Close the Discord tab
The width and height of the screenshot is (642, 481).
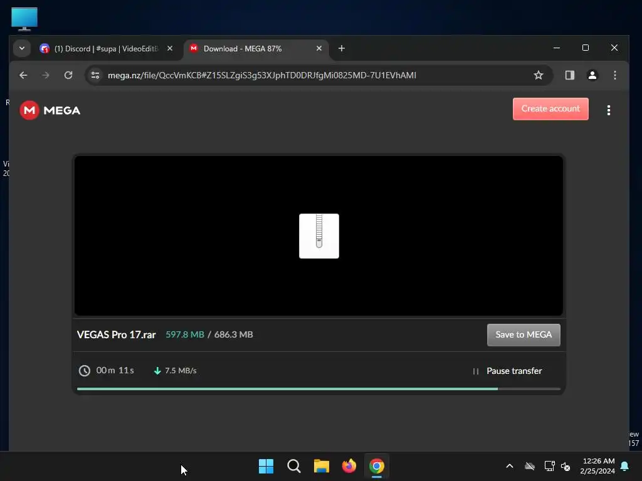[x=170, y=48]
